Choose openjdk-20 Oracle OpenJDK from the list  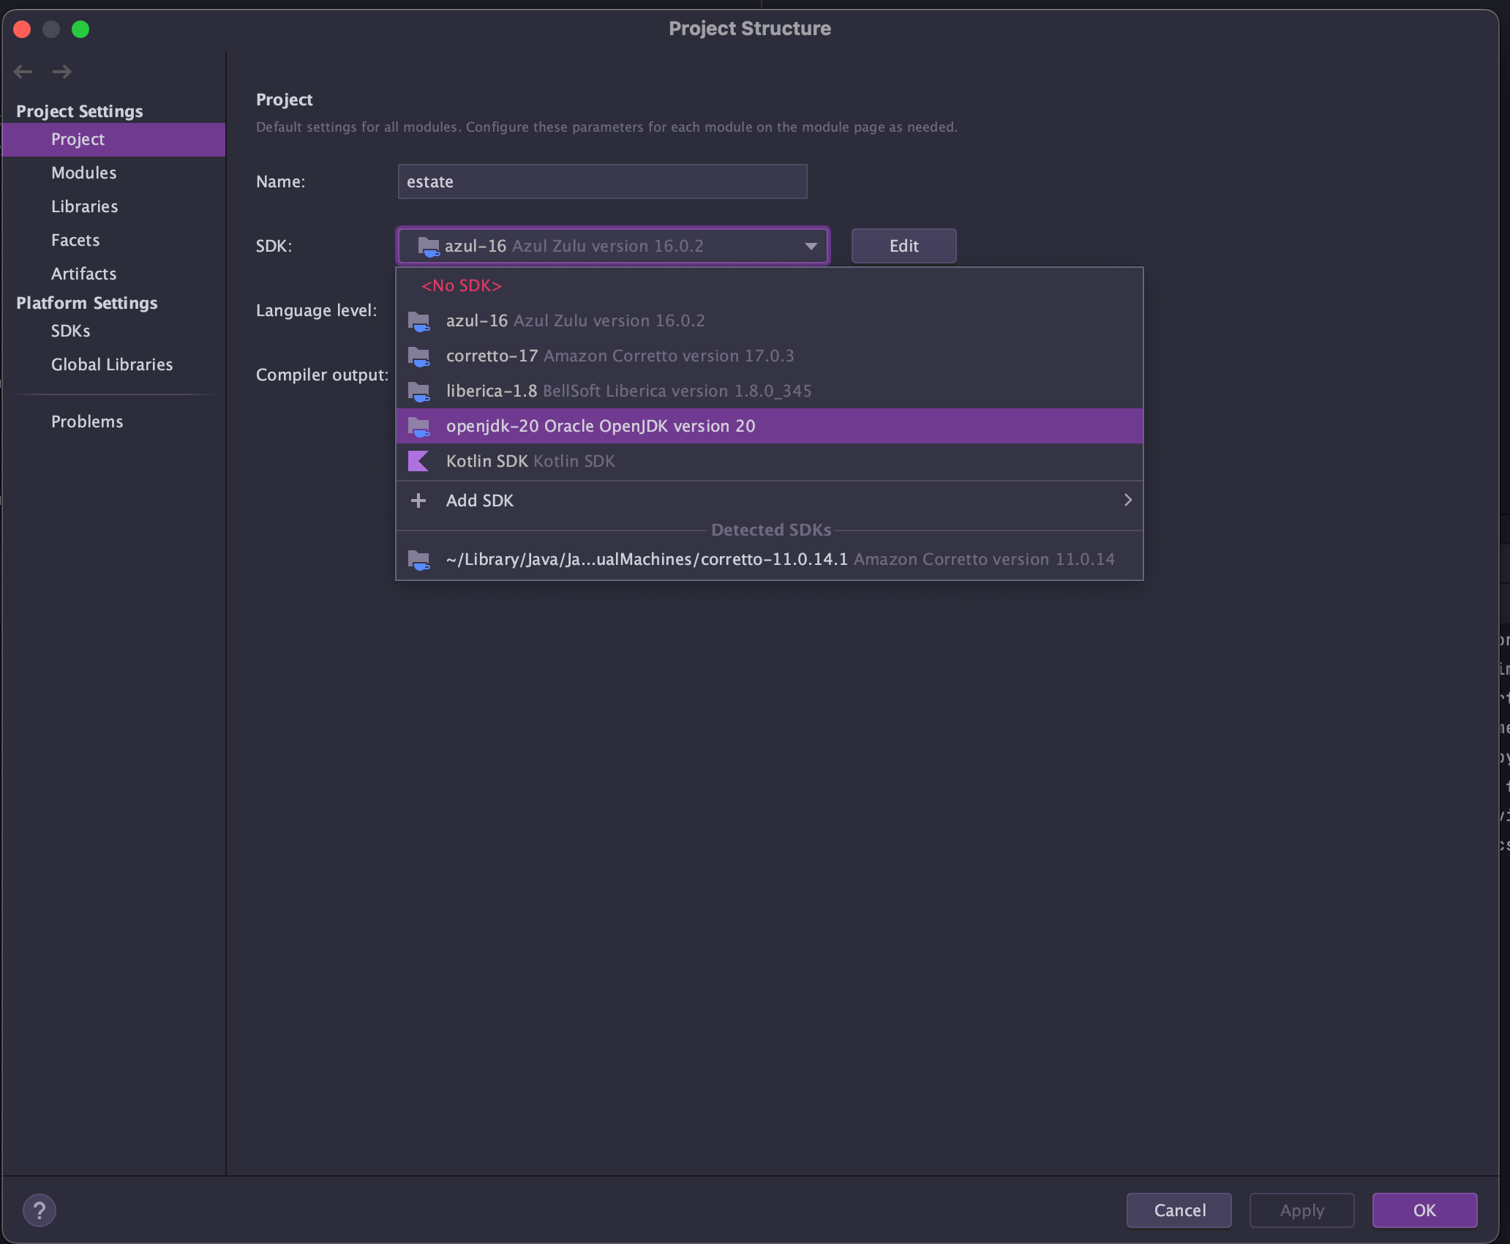(600, 426)
